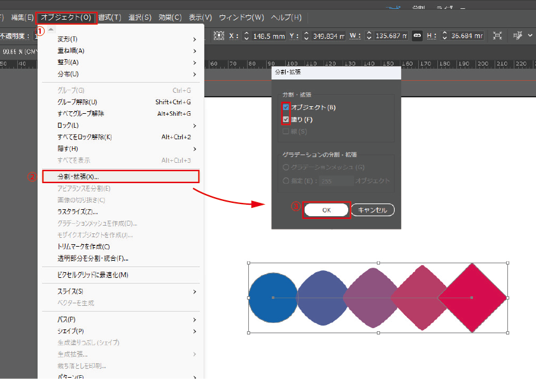Click the W width stepper arrows
Image resolution: width=536 pixels, height=379 pixels.
(367, 36)
